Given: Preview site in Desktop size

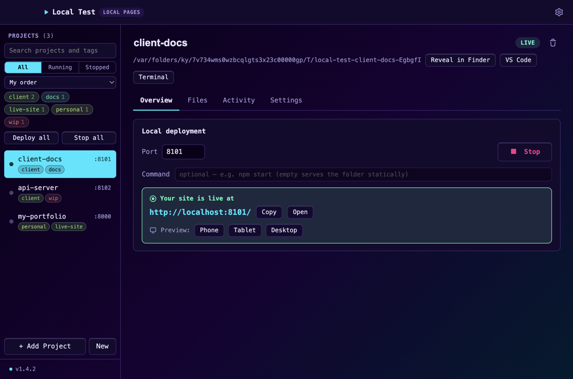Looking at the screenshot, I should (x=284, y=230).
